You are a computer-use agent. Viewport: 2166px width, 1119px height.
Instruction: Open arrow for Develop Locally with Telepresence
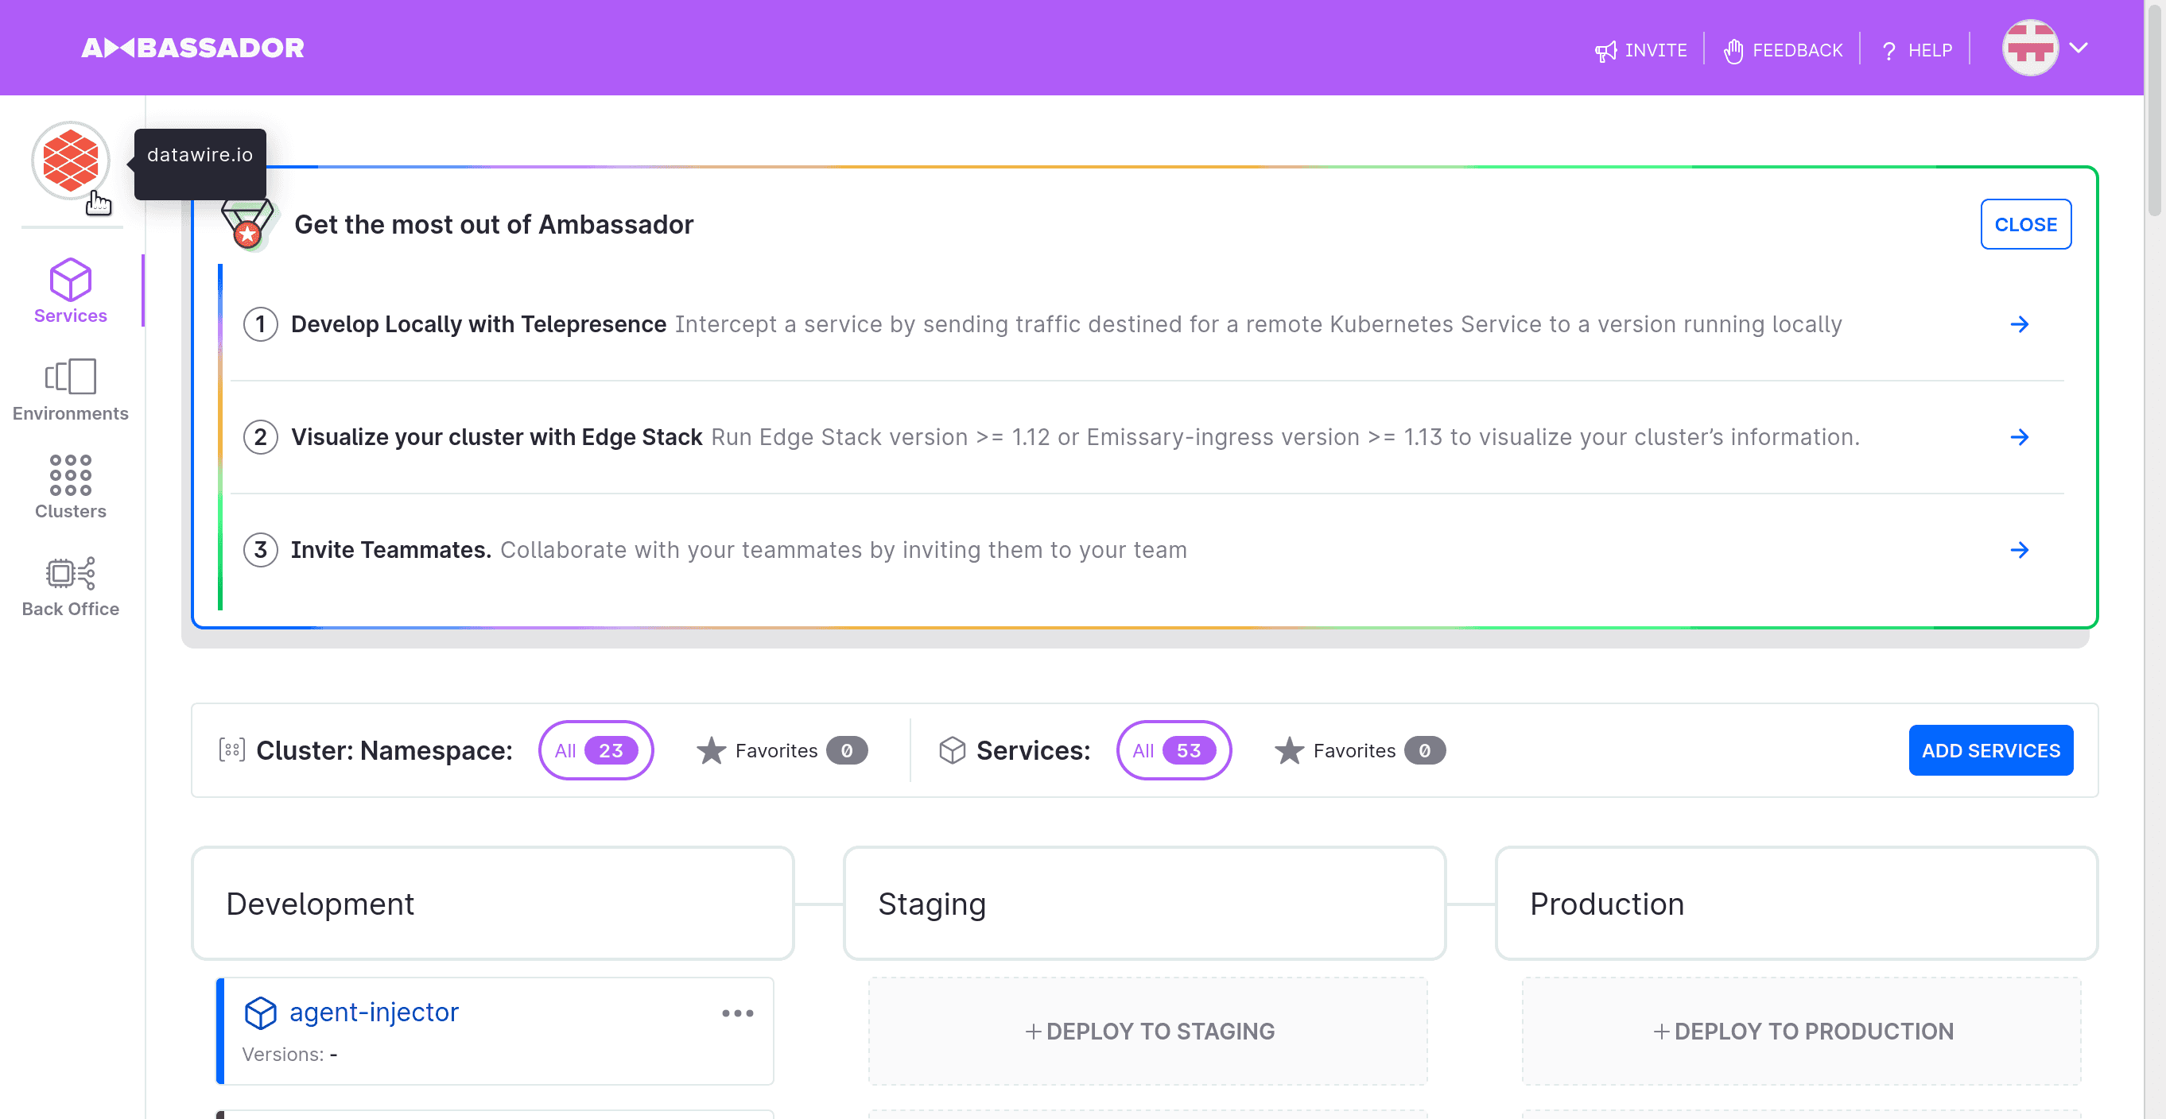2019,324
